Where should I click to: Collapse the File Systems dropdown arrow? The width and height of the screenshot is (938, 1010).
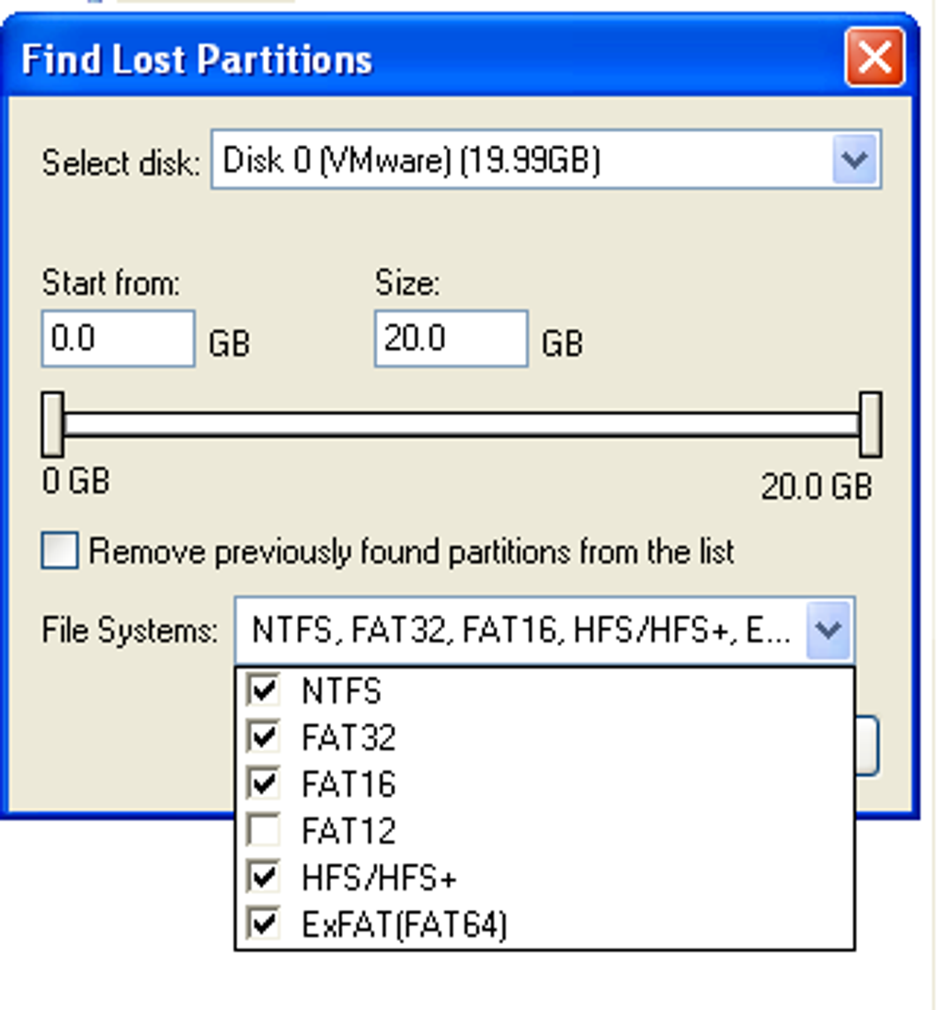(828, 630)
